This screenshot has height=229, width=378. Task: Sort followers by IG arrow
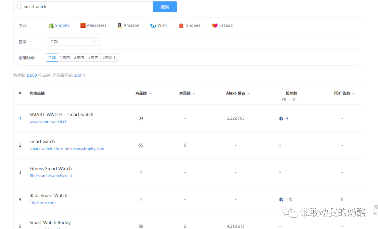click(x=297, y=99)
